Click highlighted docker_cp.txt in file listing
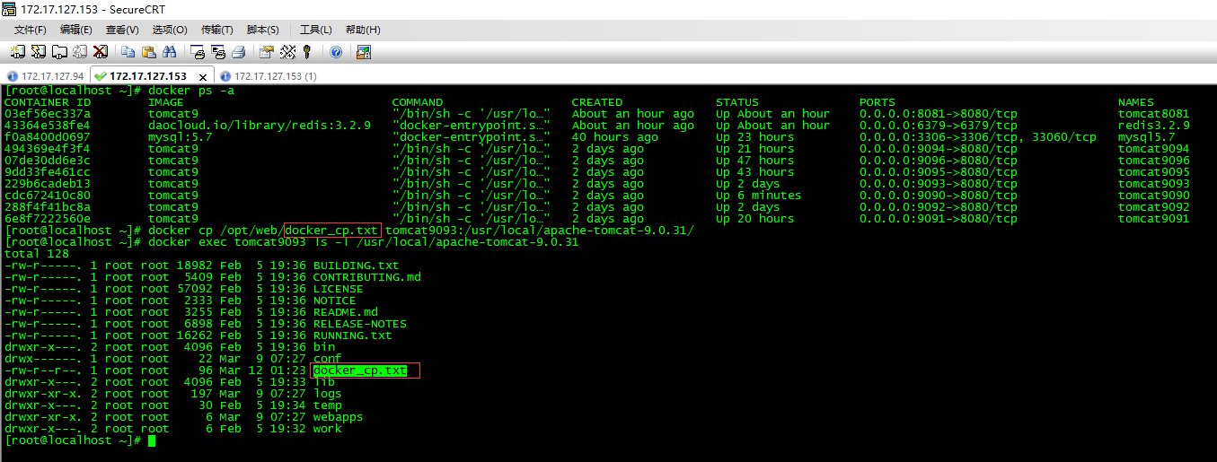 (x=360, y=370)
